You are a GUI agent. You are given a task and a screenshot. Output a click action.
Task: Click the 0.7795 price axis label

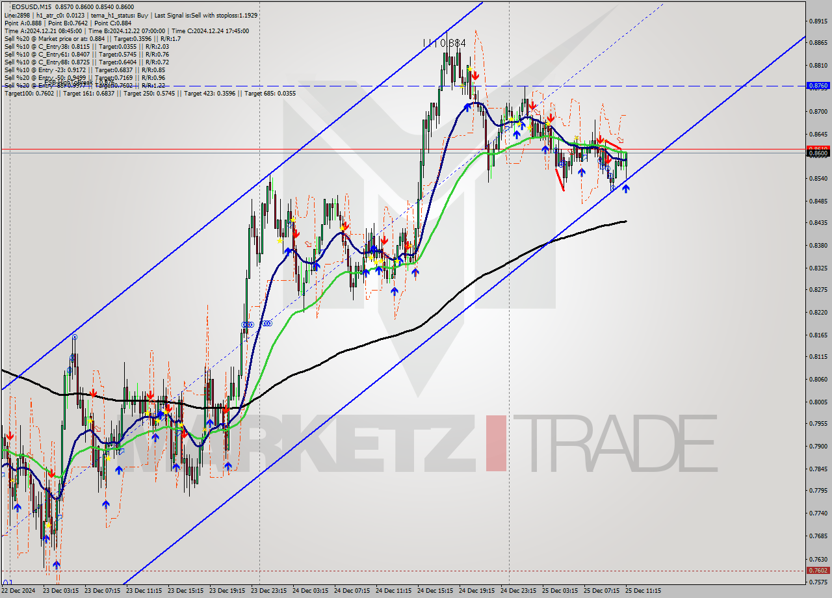click(x=817, y=490)
